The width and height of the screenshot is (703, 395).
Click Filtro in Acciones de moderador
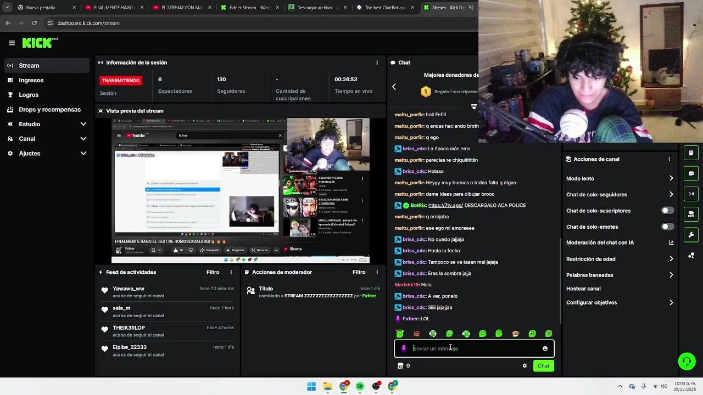point(359,272)
